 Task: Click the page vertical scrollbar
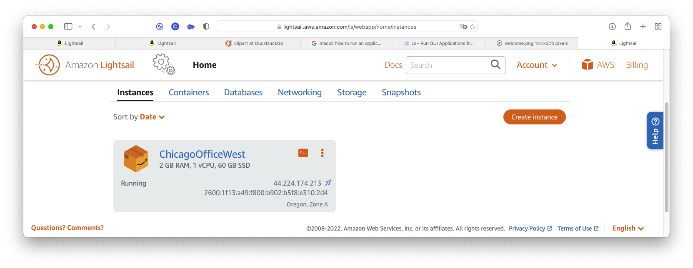point(667,157)
